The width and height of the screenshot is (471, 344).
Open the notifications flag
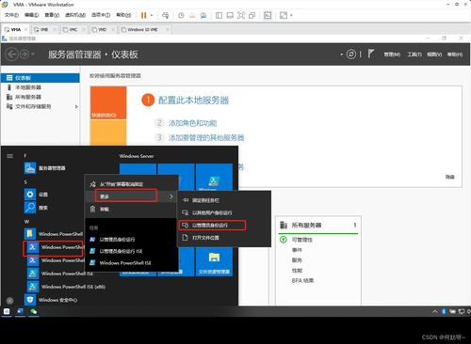coord(370,54)
